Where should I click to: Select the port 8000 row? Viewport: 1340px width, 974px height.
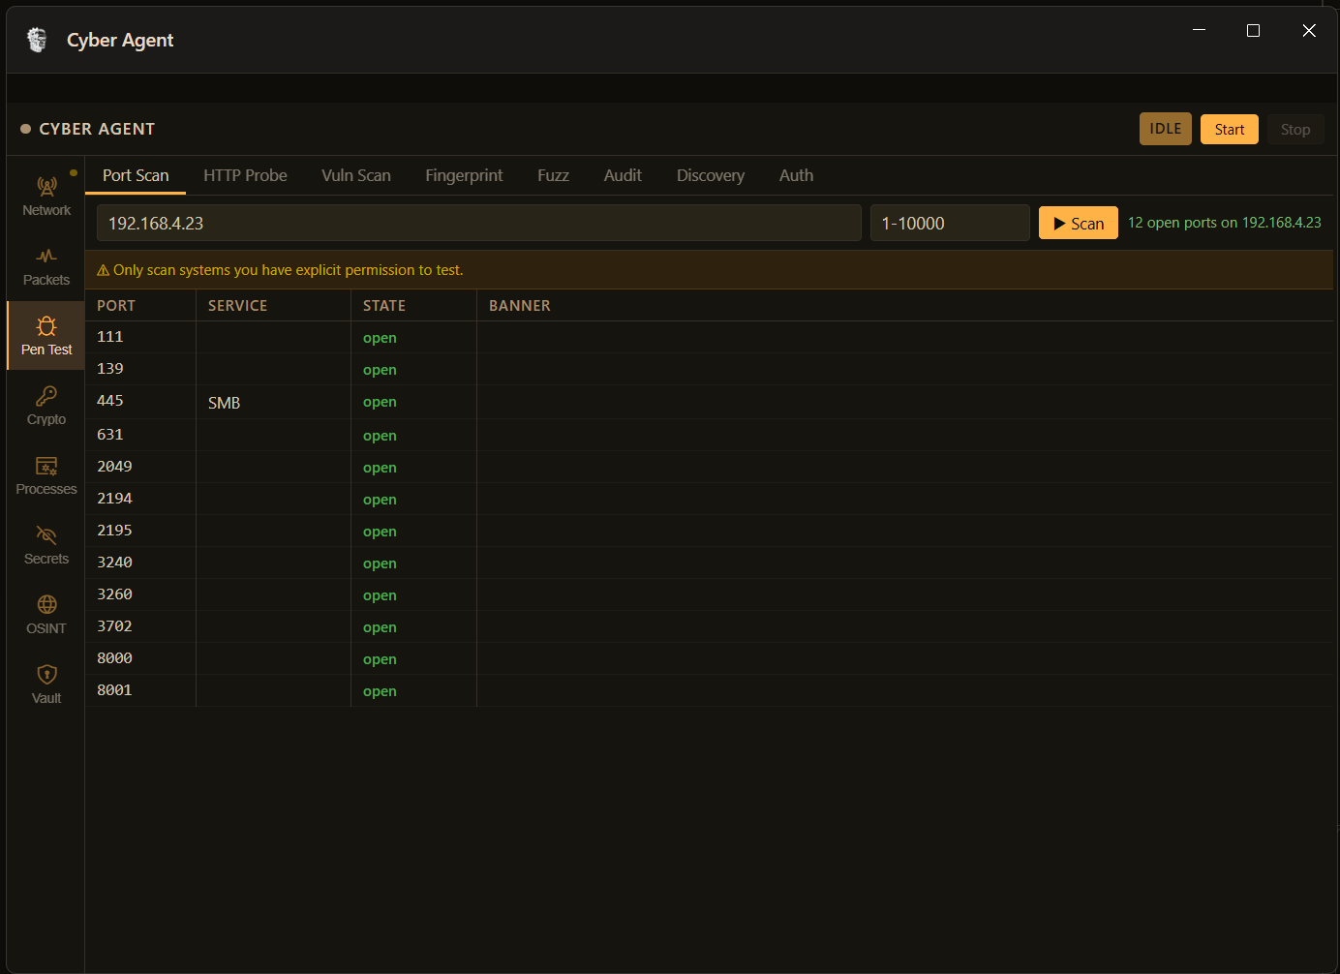coord(709,658)
